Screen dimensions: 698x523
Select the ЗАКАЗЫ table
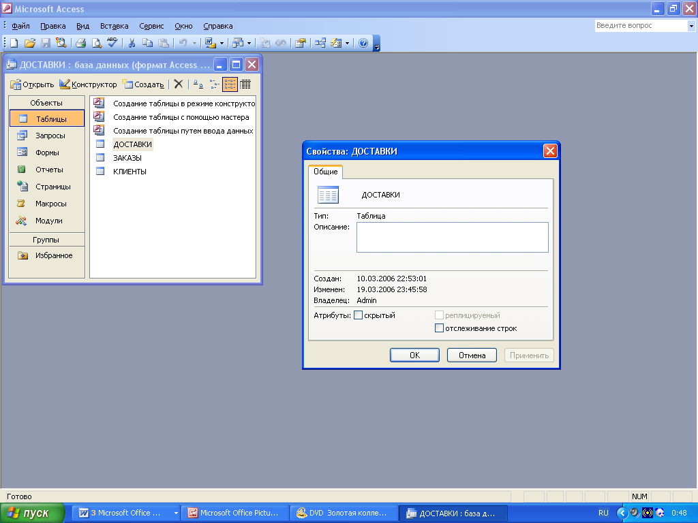click(127, 158)
